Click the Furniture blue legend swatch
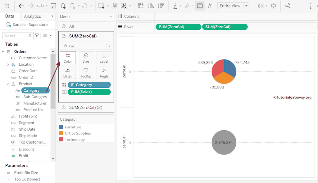The height and width of the screenshot is (183, 318). [61, 127]
